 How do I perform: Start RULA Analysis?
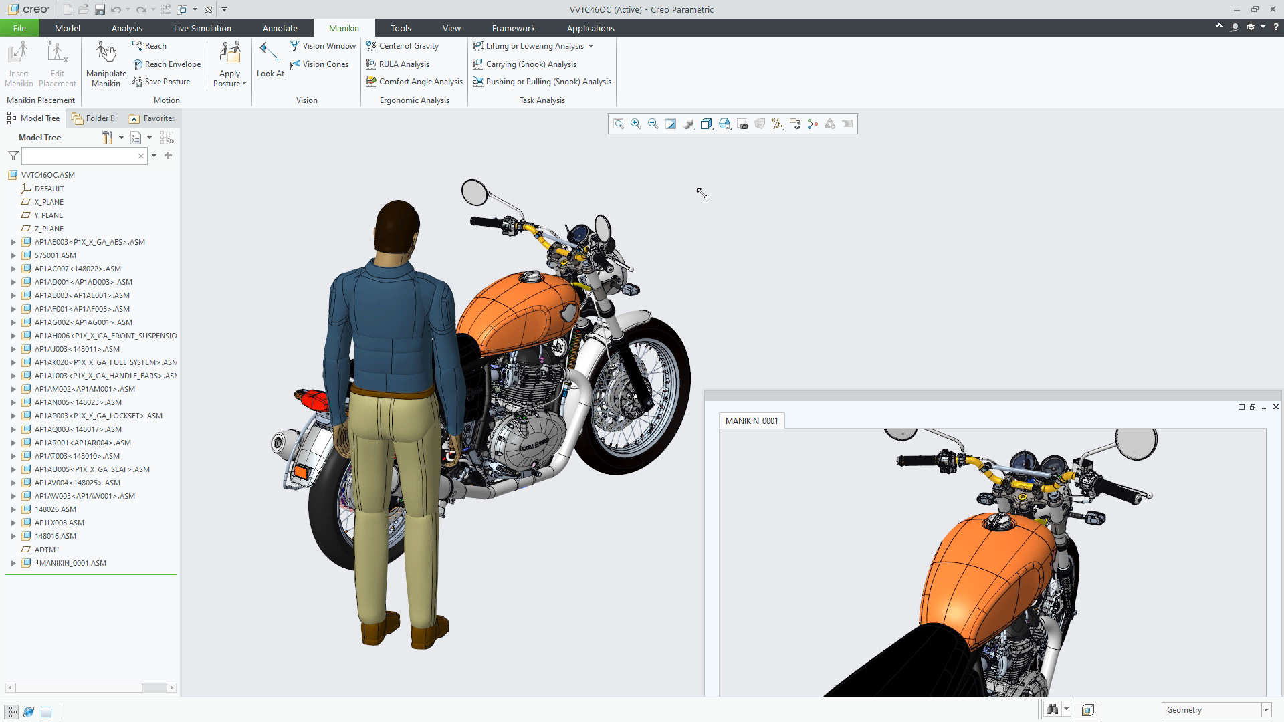(397, 64)
